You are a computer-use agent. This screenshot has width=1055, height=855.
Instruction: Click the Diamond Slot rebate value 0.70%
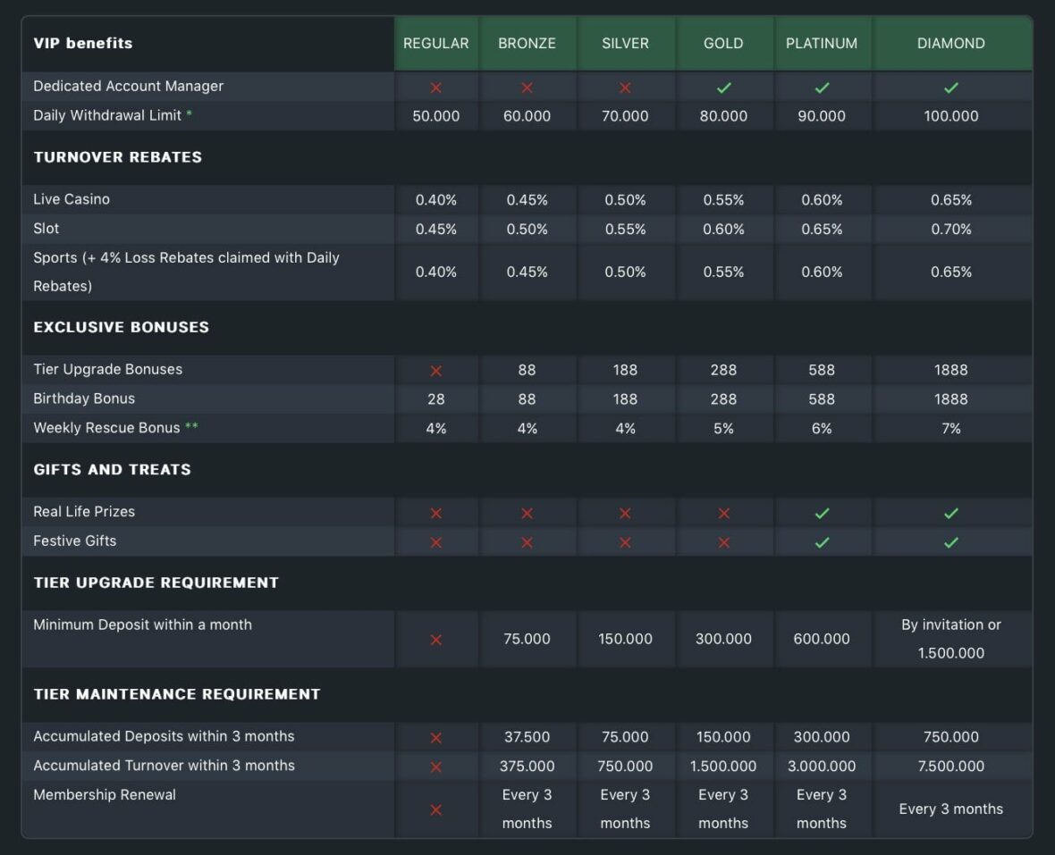(x=951, y=230)
